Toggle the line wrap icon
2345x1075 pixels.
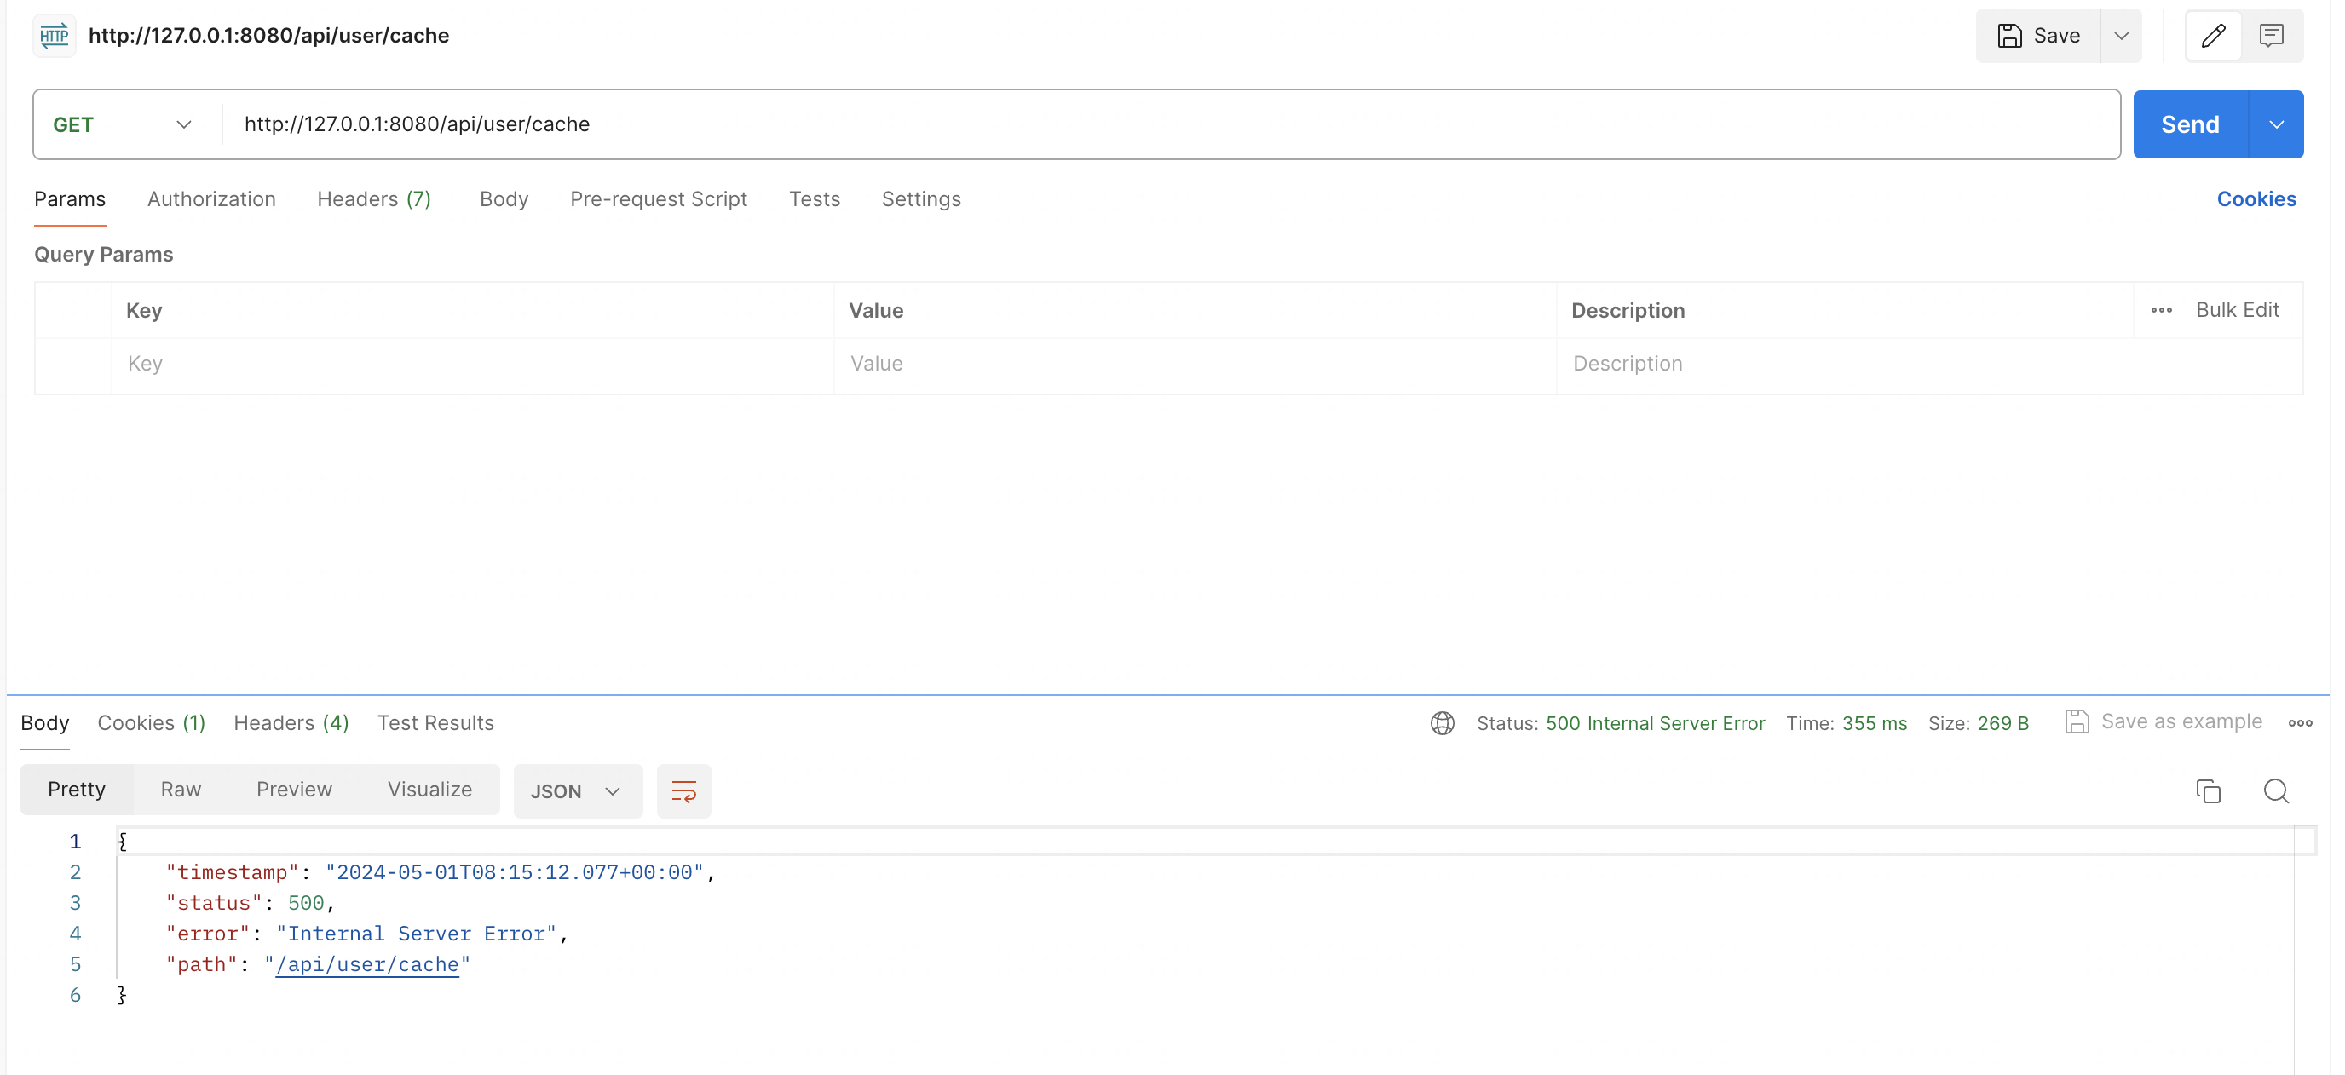pyautogui.click(x=683, y=791)
